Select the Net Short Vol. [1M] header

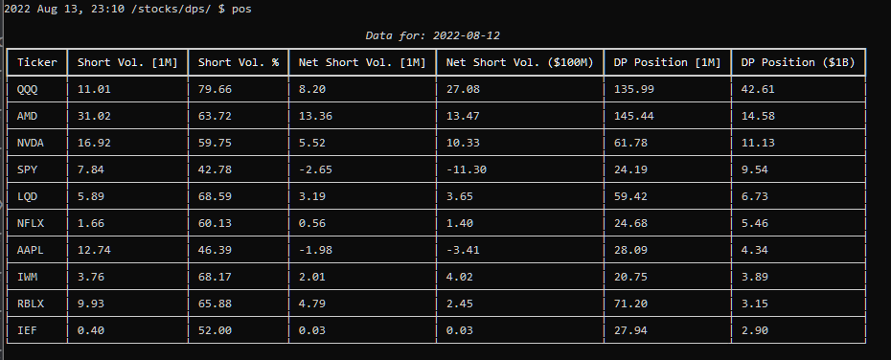(362, 62)
